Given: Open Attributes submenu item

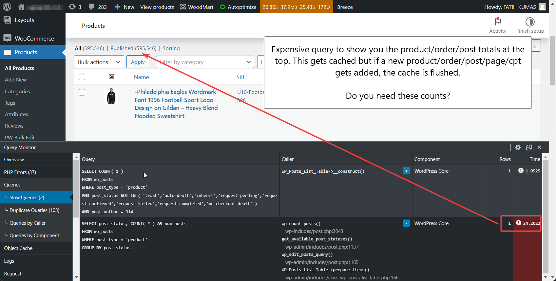Looking at the screenshot, I should (x=16, y=114).
